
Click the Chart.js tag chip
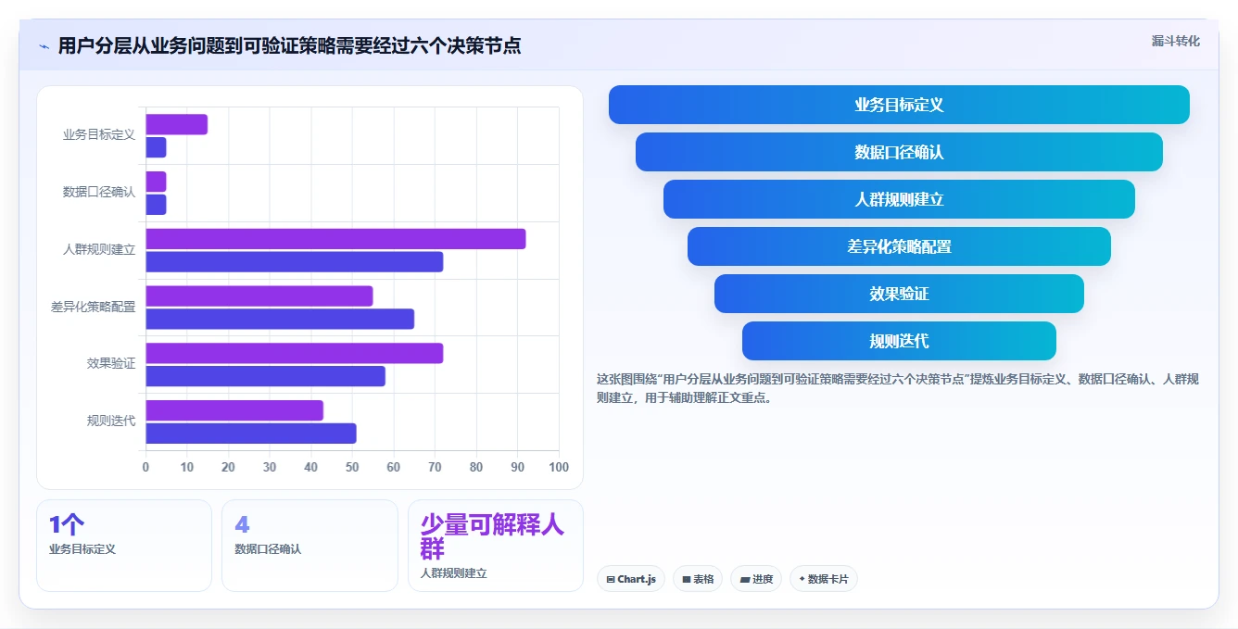[x=631, y=579]
